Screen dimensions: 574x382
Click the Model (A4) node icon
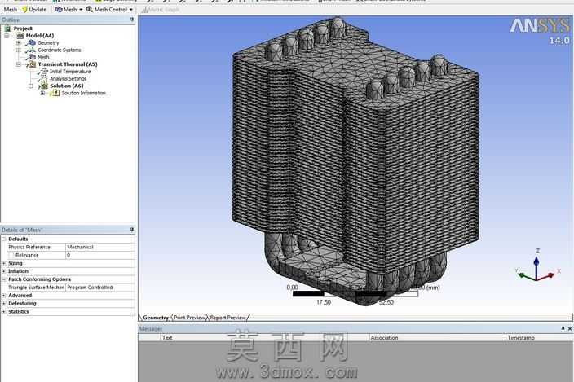[20, 36]
